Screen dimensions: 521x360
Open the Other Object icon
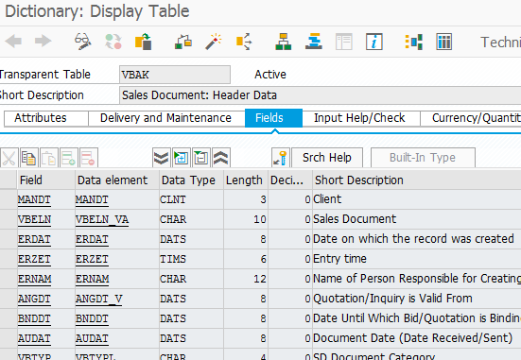click(x=143, y=42)
